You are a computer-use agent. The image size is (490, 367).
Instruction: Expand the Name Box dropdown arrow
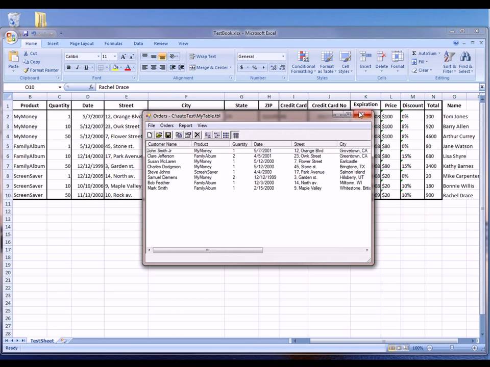[x=60, y=87]
